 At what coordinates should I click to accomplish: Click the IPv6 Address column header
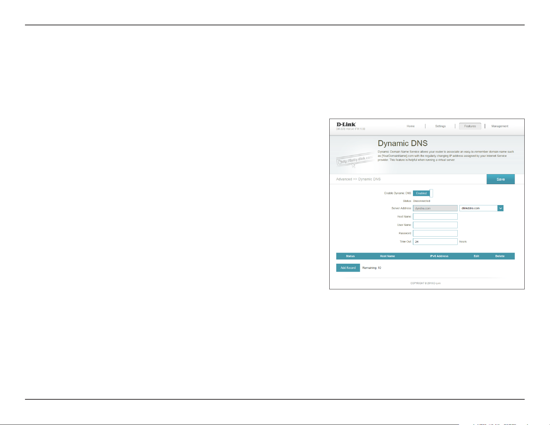439,256
